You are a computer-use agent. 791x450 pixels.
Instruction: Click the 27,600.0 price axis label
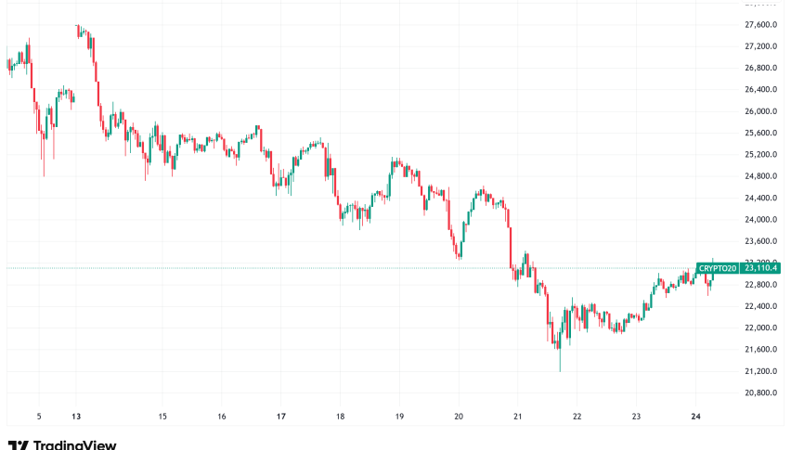coord(762,25)
